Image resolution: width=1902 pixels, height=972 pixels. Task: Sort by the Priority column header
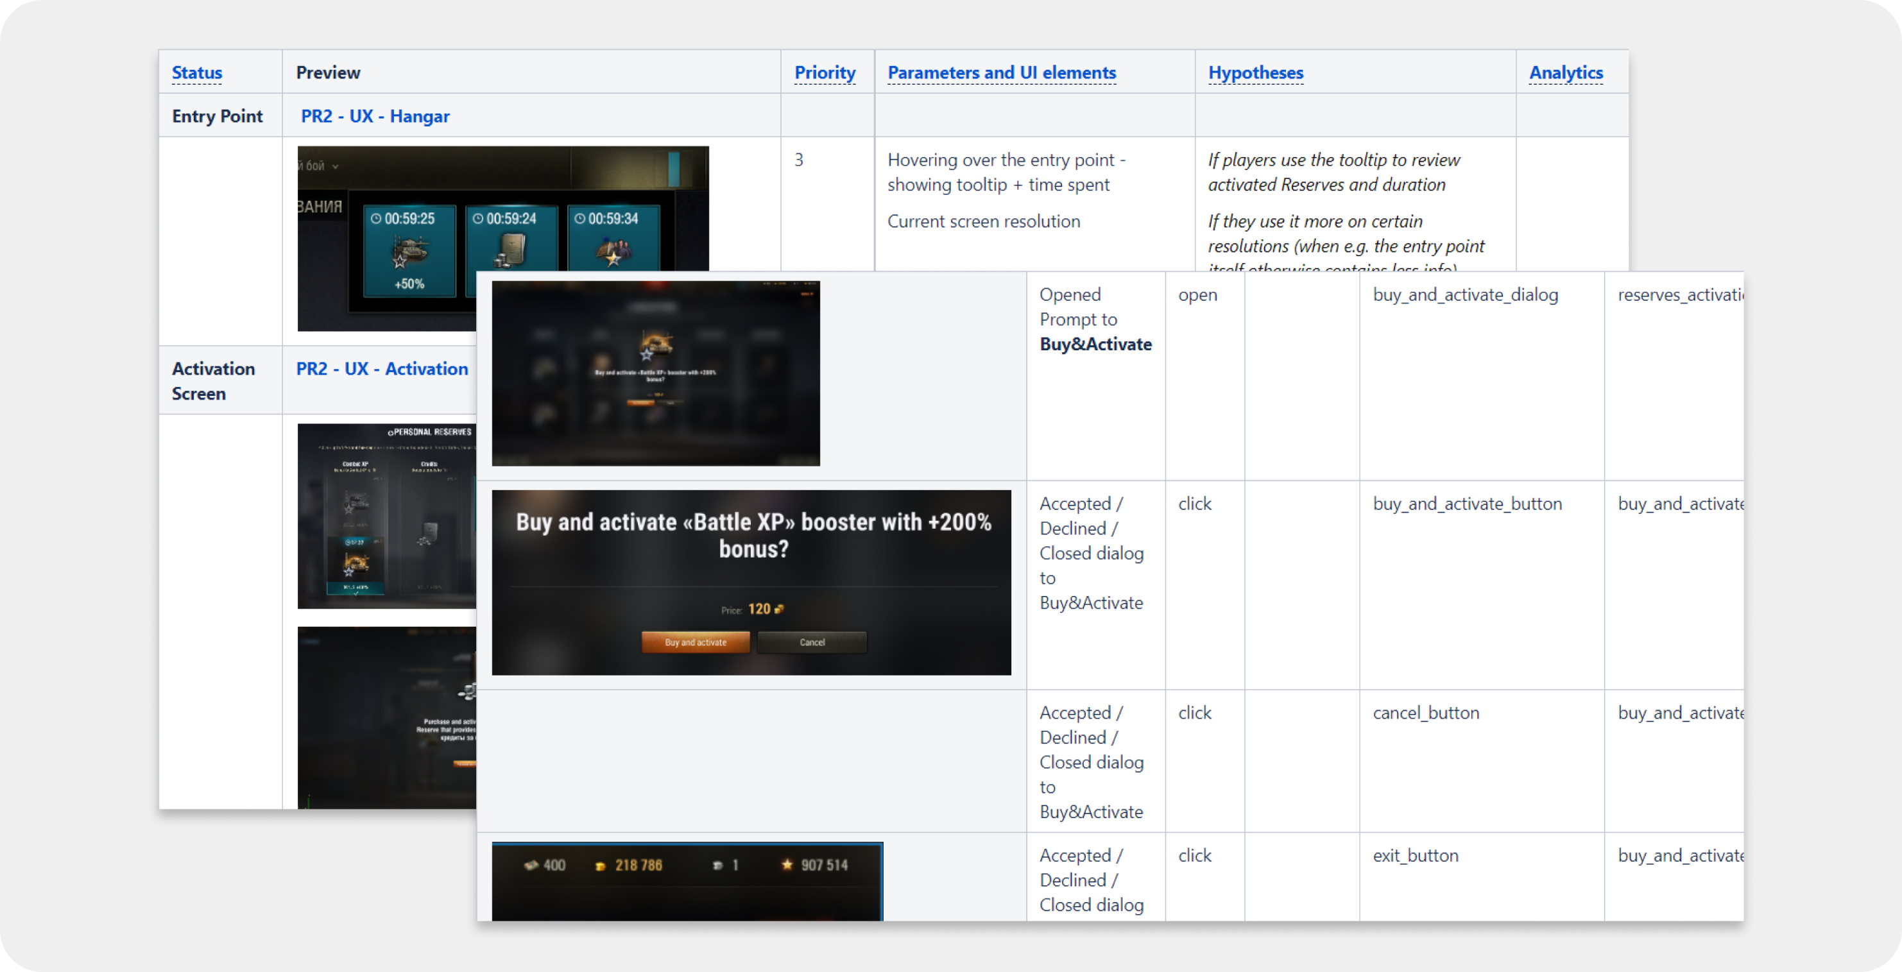point(824,72)
